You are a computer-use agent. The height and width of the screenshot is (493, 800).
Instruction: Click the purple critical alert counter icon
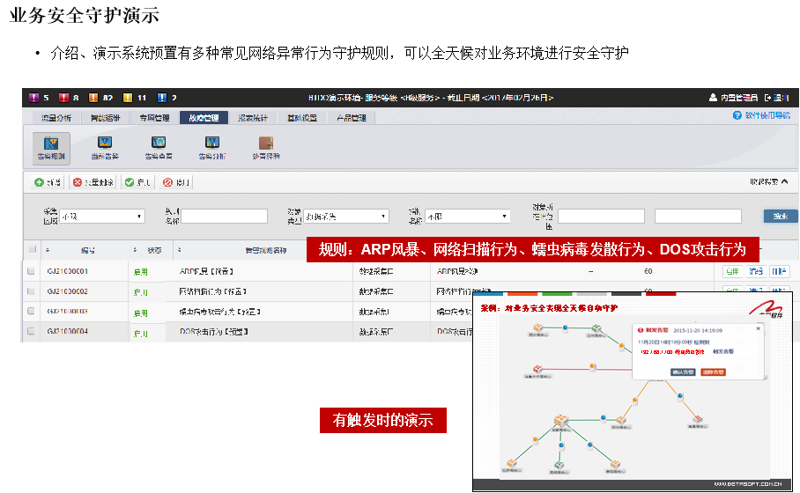(x=34, y=98)
